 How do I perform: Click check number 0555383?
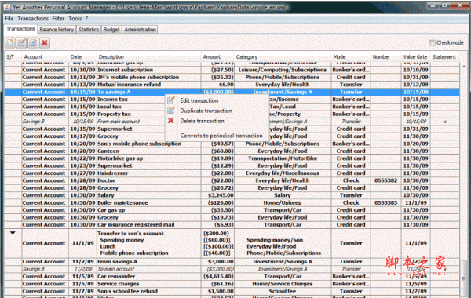tap(385, 203)
